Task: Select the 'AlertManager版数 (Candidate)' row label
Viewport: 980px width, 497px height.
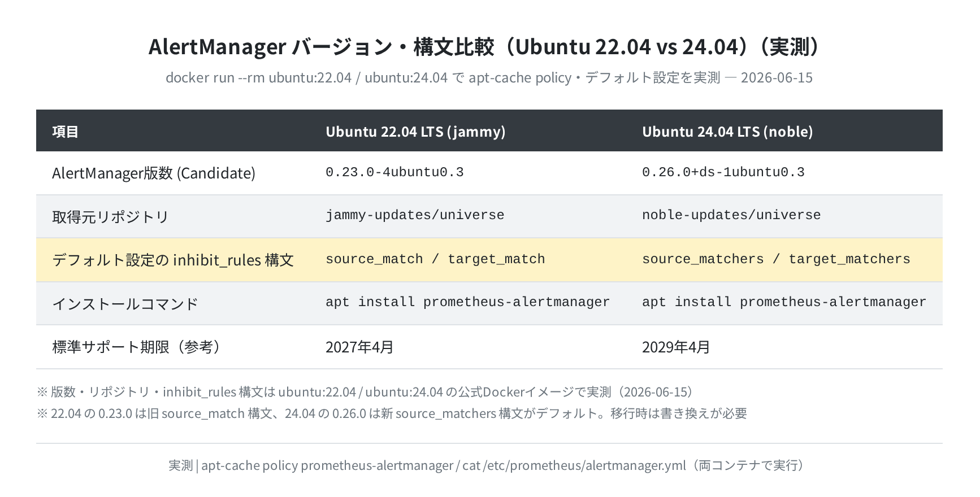Action: [x=154, y=173]
